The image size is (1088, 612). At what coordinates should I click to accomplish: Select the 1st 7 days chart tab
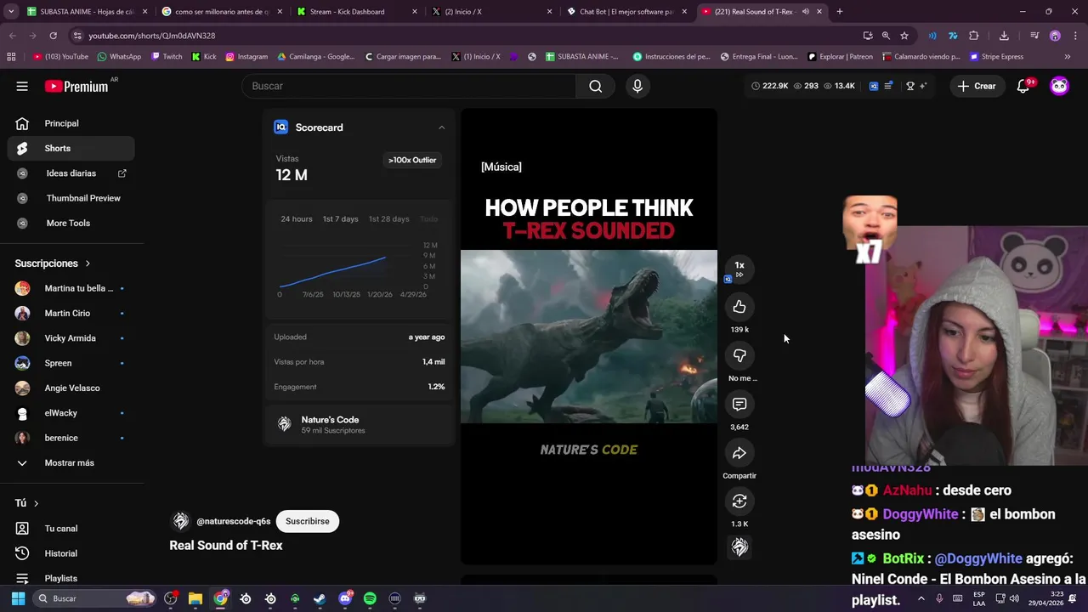point(340,219)
